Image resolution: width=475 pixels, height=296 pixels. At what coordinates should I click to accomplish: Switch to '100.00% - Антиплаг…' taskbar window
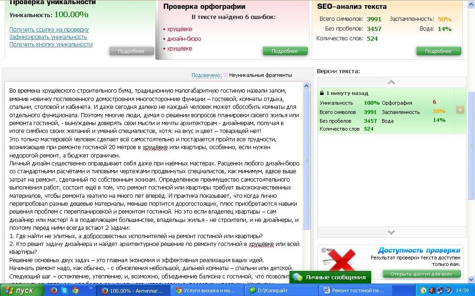tap(134, 290)
